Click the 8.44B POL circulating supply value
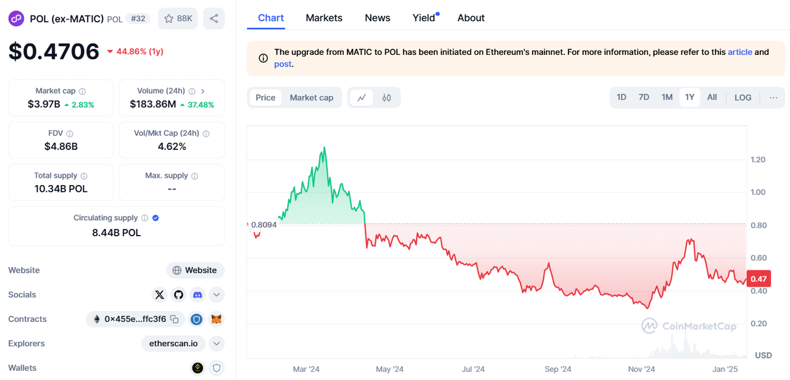Image resolution: width=790 pixels, height=380 pixels. click(116, 233)
